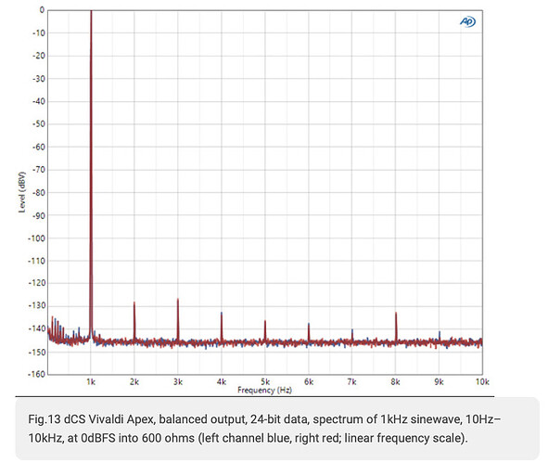
Task: Click the 9k frequency axis label
Action: (x=439, y=382)
